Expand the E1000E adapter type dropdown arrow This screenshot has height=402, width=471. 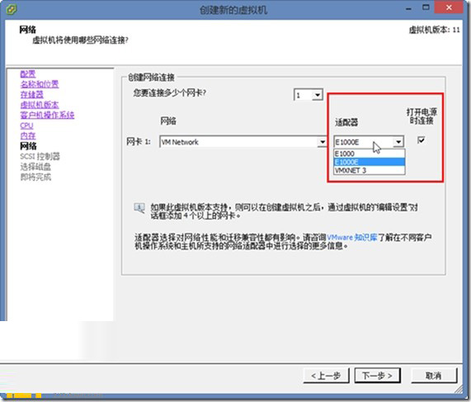(398, 142)
